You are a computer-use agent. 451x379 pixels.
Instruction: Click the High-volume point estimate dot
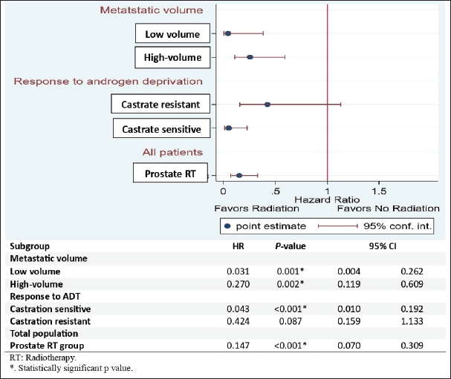(250, 57)
